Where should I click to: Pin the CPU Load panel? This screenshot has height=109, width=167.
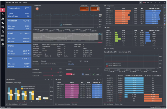pos(158,28)
